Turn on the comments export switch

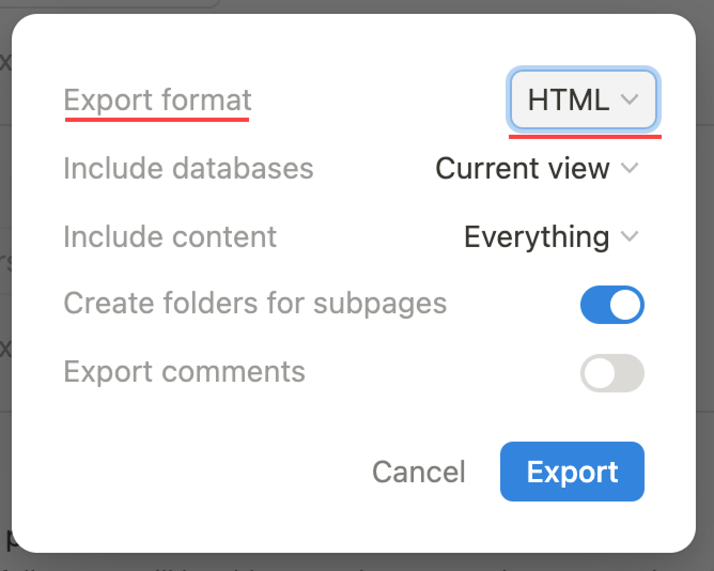[x=612, y=373]
